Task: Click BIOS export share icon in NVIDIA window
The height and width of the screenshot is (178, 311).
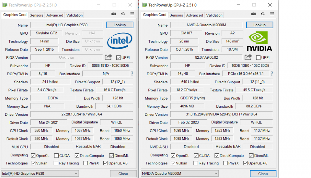Action: click(248, 57)
